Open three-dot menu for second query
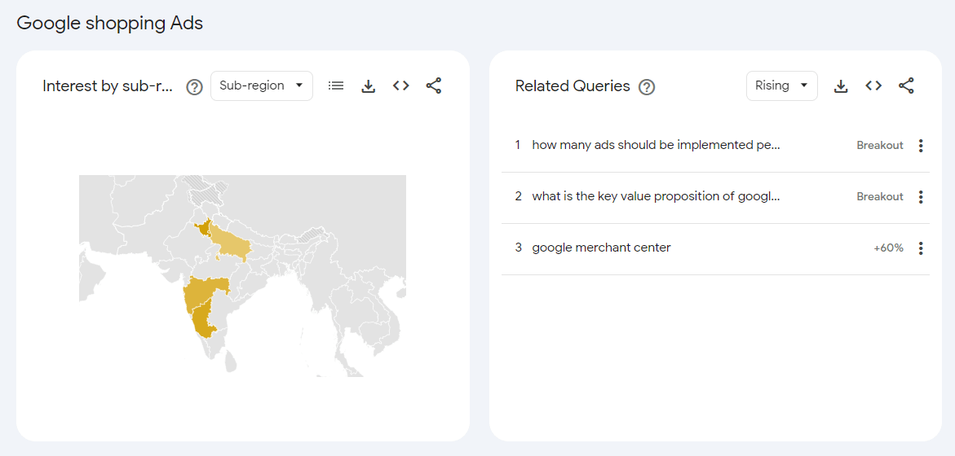The width and height of the screenshot is (955, 456). (x=921, y=197)
